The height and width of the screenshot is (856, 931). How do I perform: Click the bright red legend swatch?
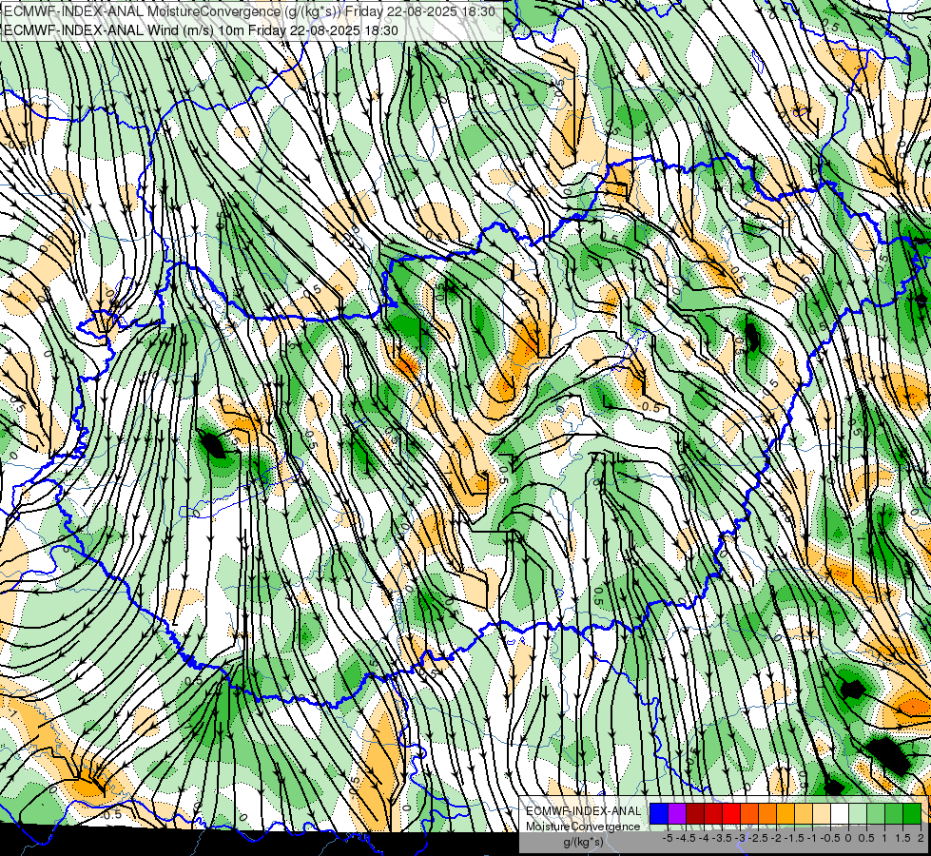pyautogui.click(x=731, y=813)
